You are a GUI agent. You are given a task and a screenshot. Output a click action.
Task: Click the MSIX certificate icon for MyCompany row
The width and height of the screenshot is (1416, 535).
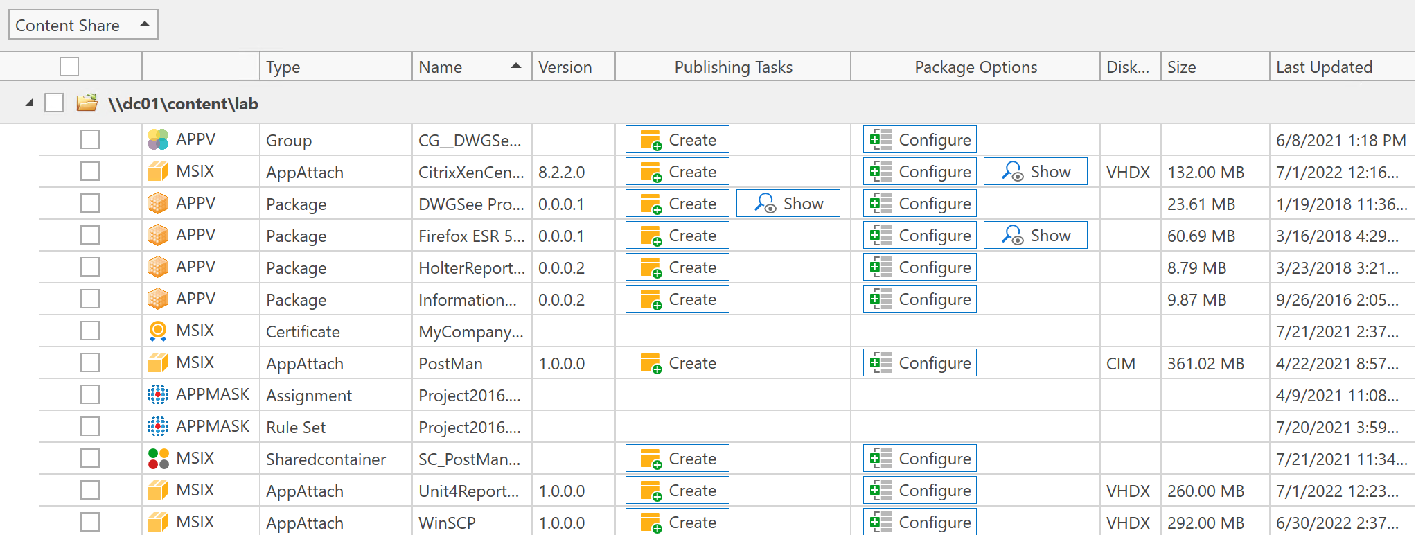point(158,331)
